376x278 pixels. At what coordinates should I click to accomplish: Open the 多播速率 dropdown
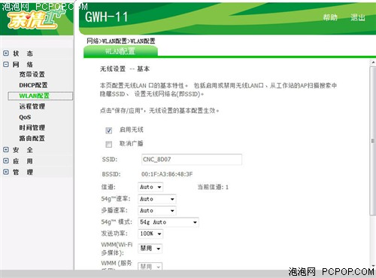pyautogui.click(x=157, y=210)
